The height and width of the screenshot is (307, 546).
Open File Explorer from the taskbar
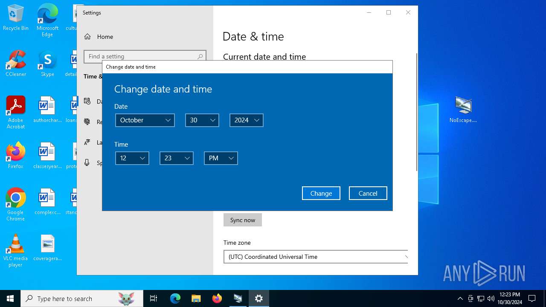[196, 298]
